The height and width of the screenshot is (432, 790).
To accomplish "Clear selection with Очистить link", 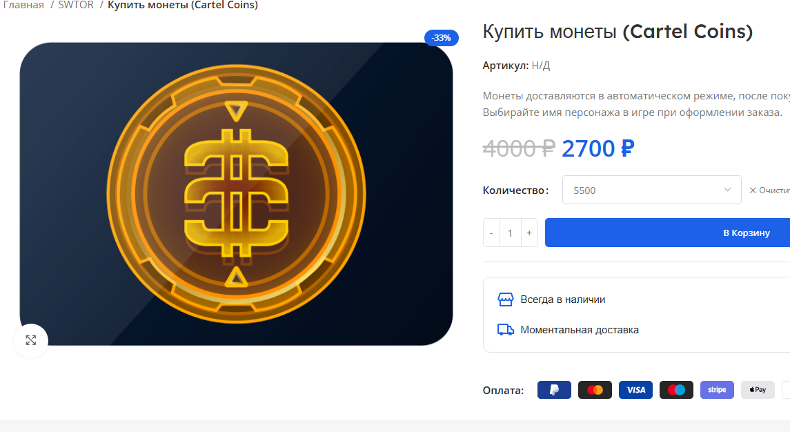I will tap(769, 190).
